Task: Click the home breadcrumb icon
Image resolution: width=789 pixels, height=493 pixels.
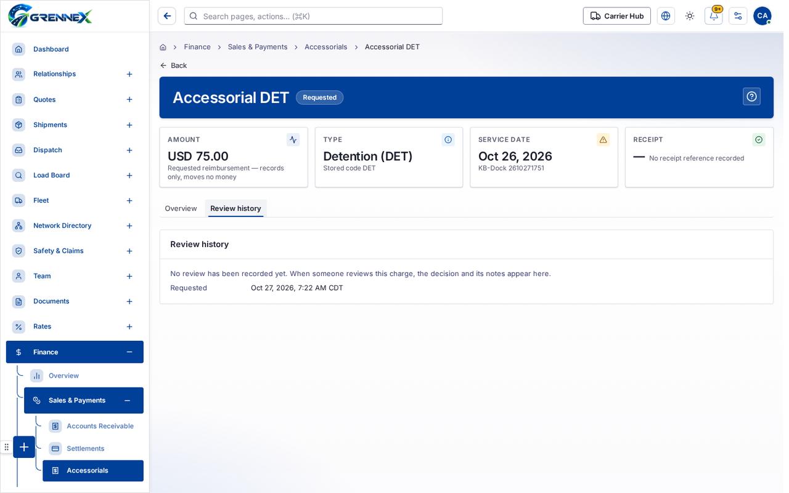Action: click(x=163, y=47)
